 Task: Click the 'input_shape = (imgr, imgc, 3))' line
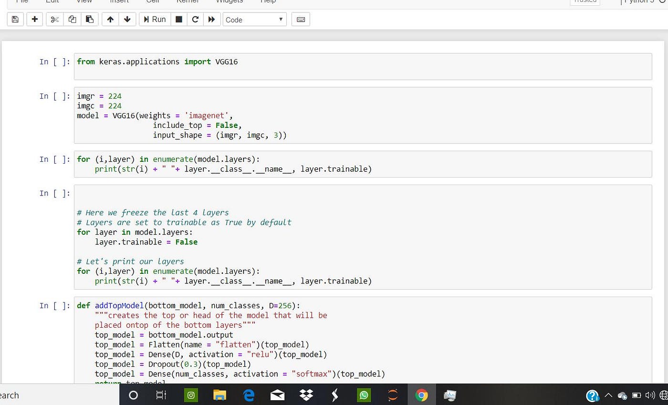(220, 135)
